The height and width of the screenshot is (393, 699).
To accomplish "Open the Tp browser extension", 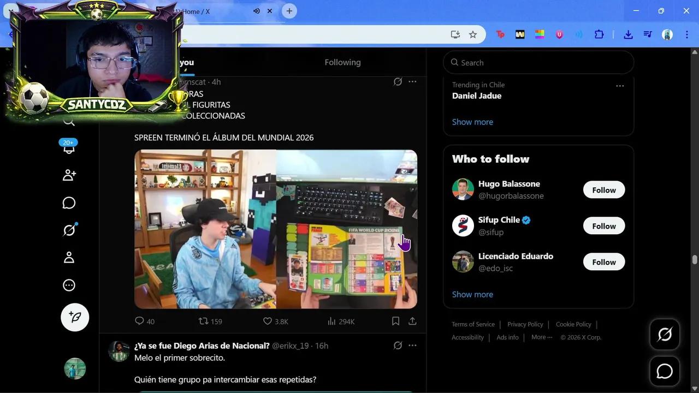I will pos(500,34).
